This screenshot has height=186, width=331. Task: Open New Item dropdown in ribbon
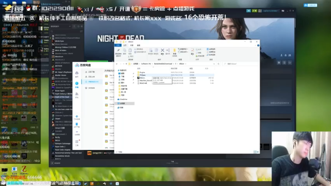click(x=183, y=49)
